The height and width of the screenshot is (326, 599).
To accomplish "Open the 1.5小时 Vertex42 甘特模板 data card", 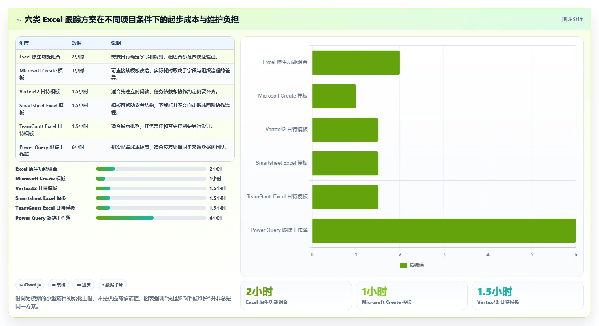I will tap(527, 296).
